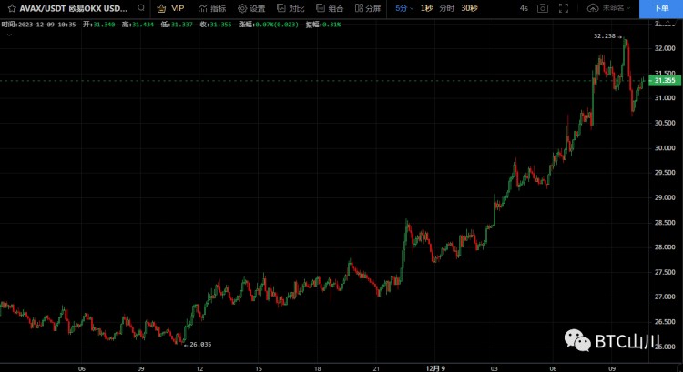Open the 对比 compare tool
Image resolution: width=683 pixels, height=372 pixels.
(291, 8)
